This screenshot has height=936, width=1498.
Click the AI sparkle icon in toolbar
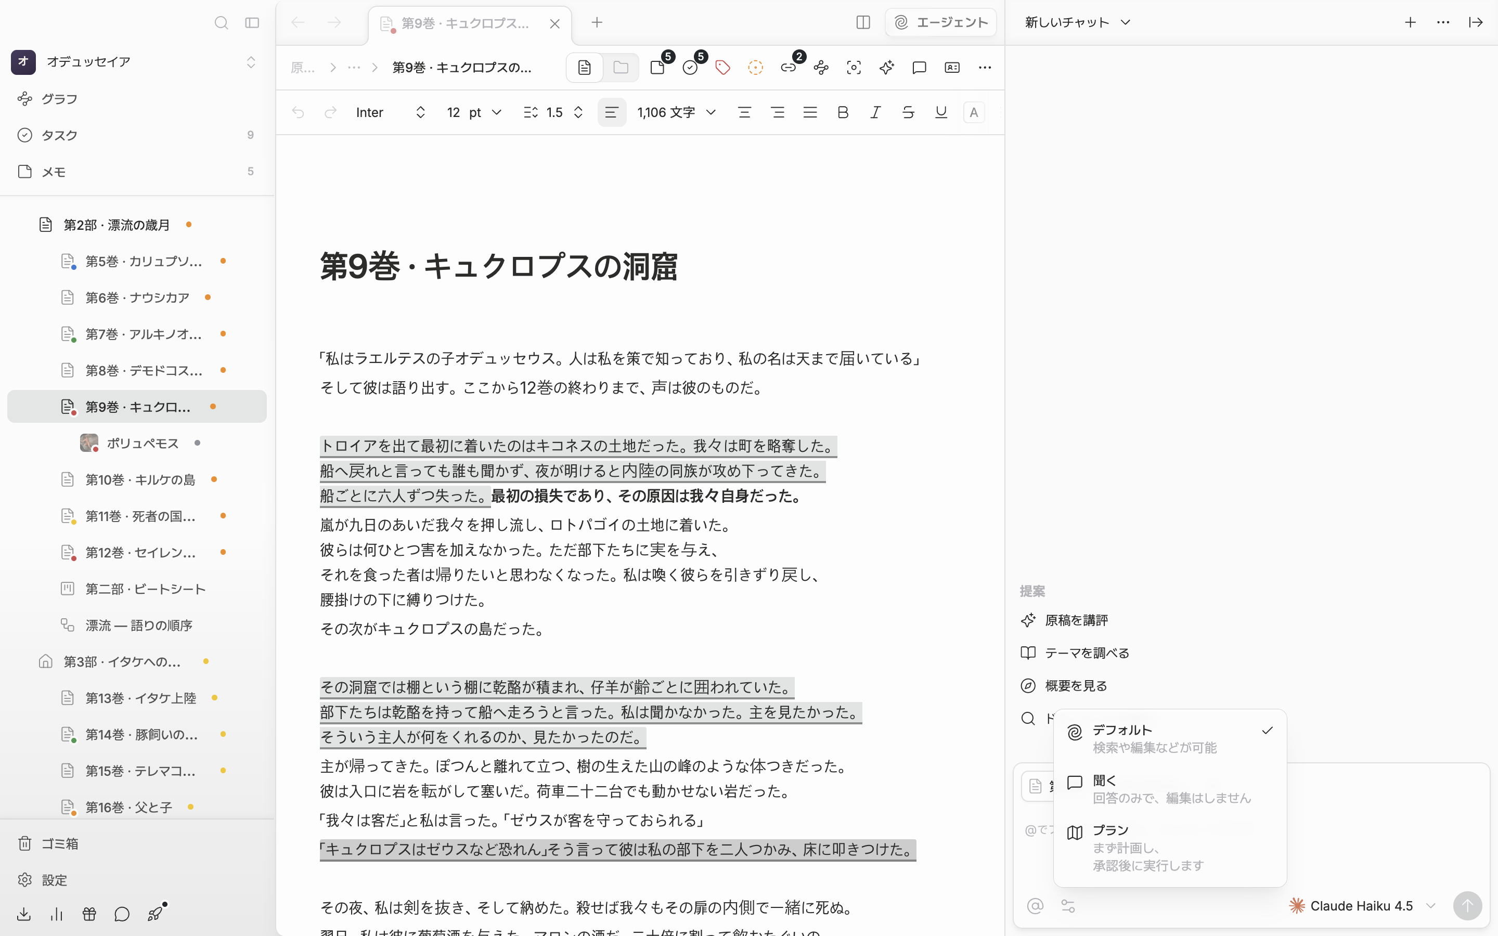click(x=886, y=68)
